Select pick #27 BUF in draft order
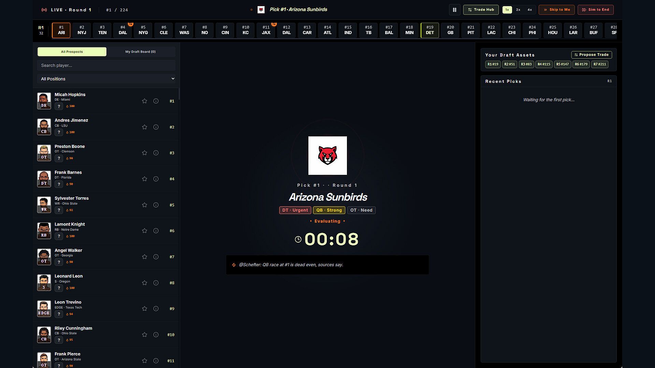655x368 pixels. tap(594, 30)
